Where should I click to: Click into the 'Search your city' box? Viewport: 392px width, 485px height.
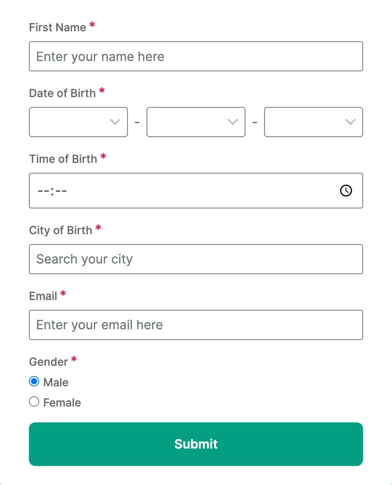click(x=196, y=259)
